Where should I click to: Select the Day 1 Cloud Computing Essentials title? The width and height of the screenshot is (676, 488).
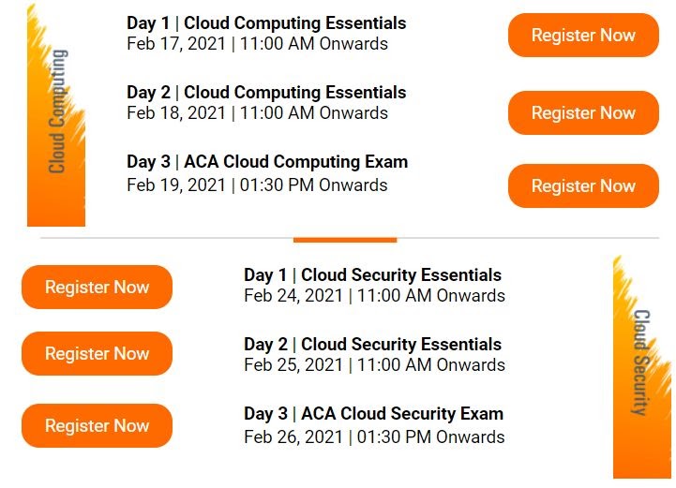266,23
